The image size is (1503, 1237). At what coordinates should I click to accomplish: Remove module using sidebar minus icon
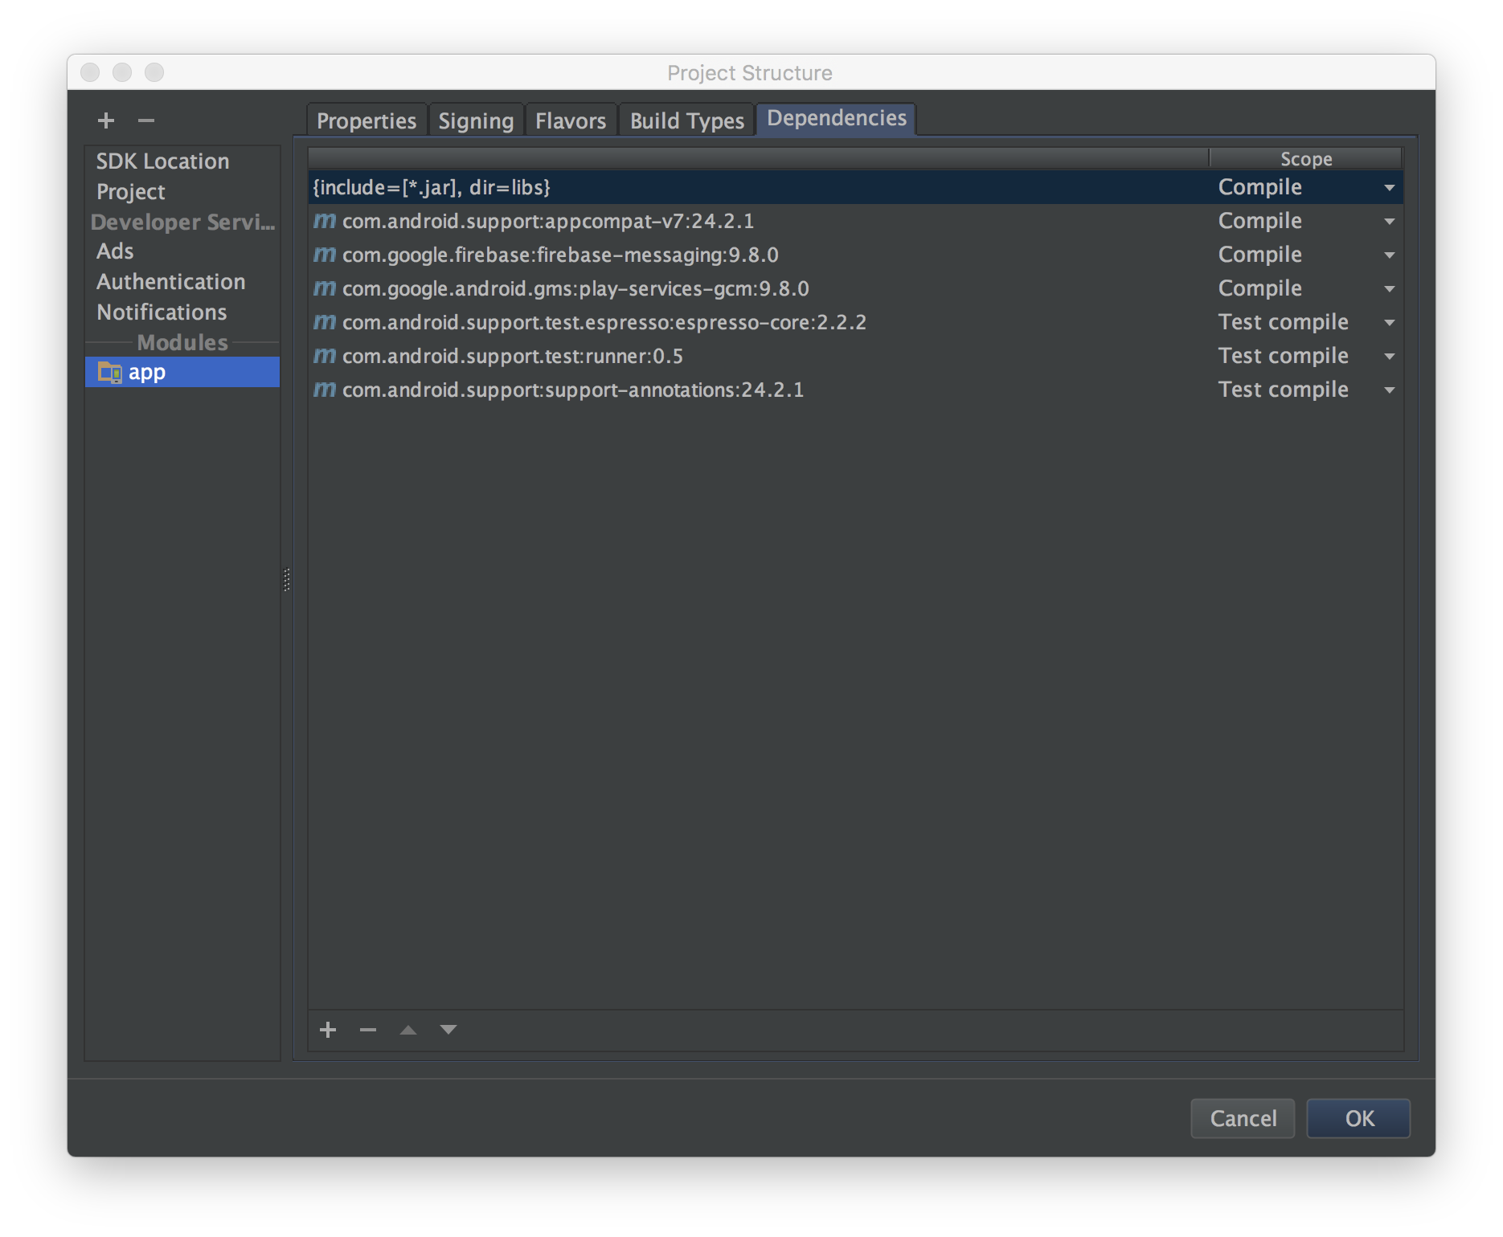145,120
